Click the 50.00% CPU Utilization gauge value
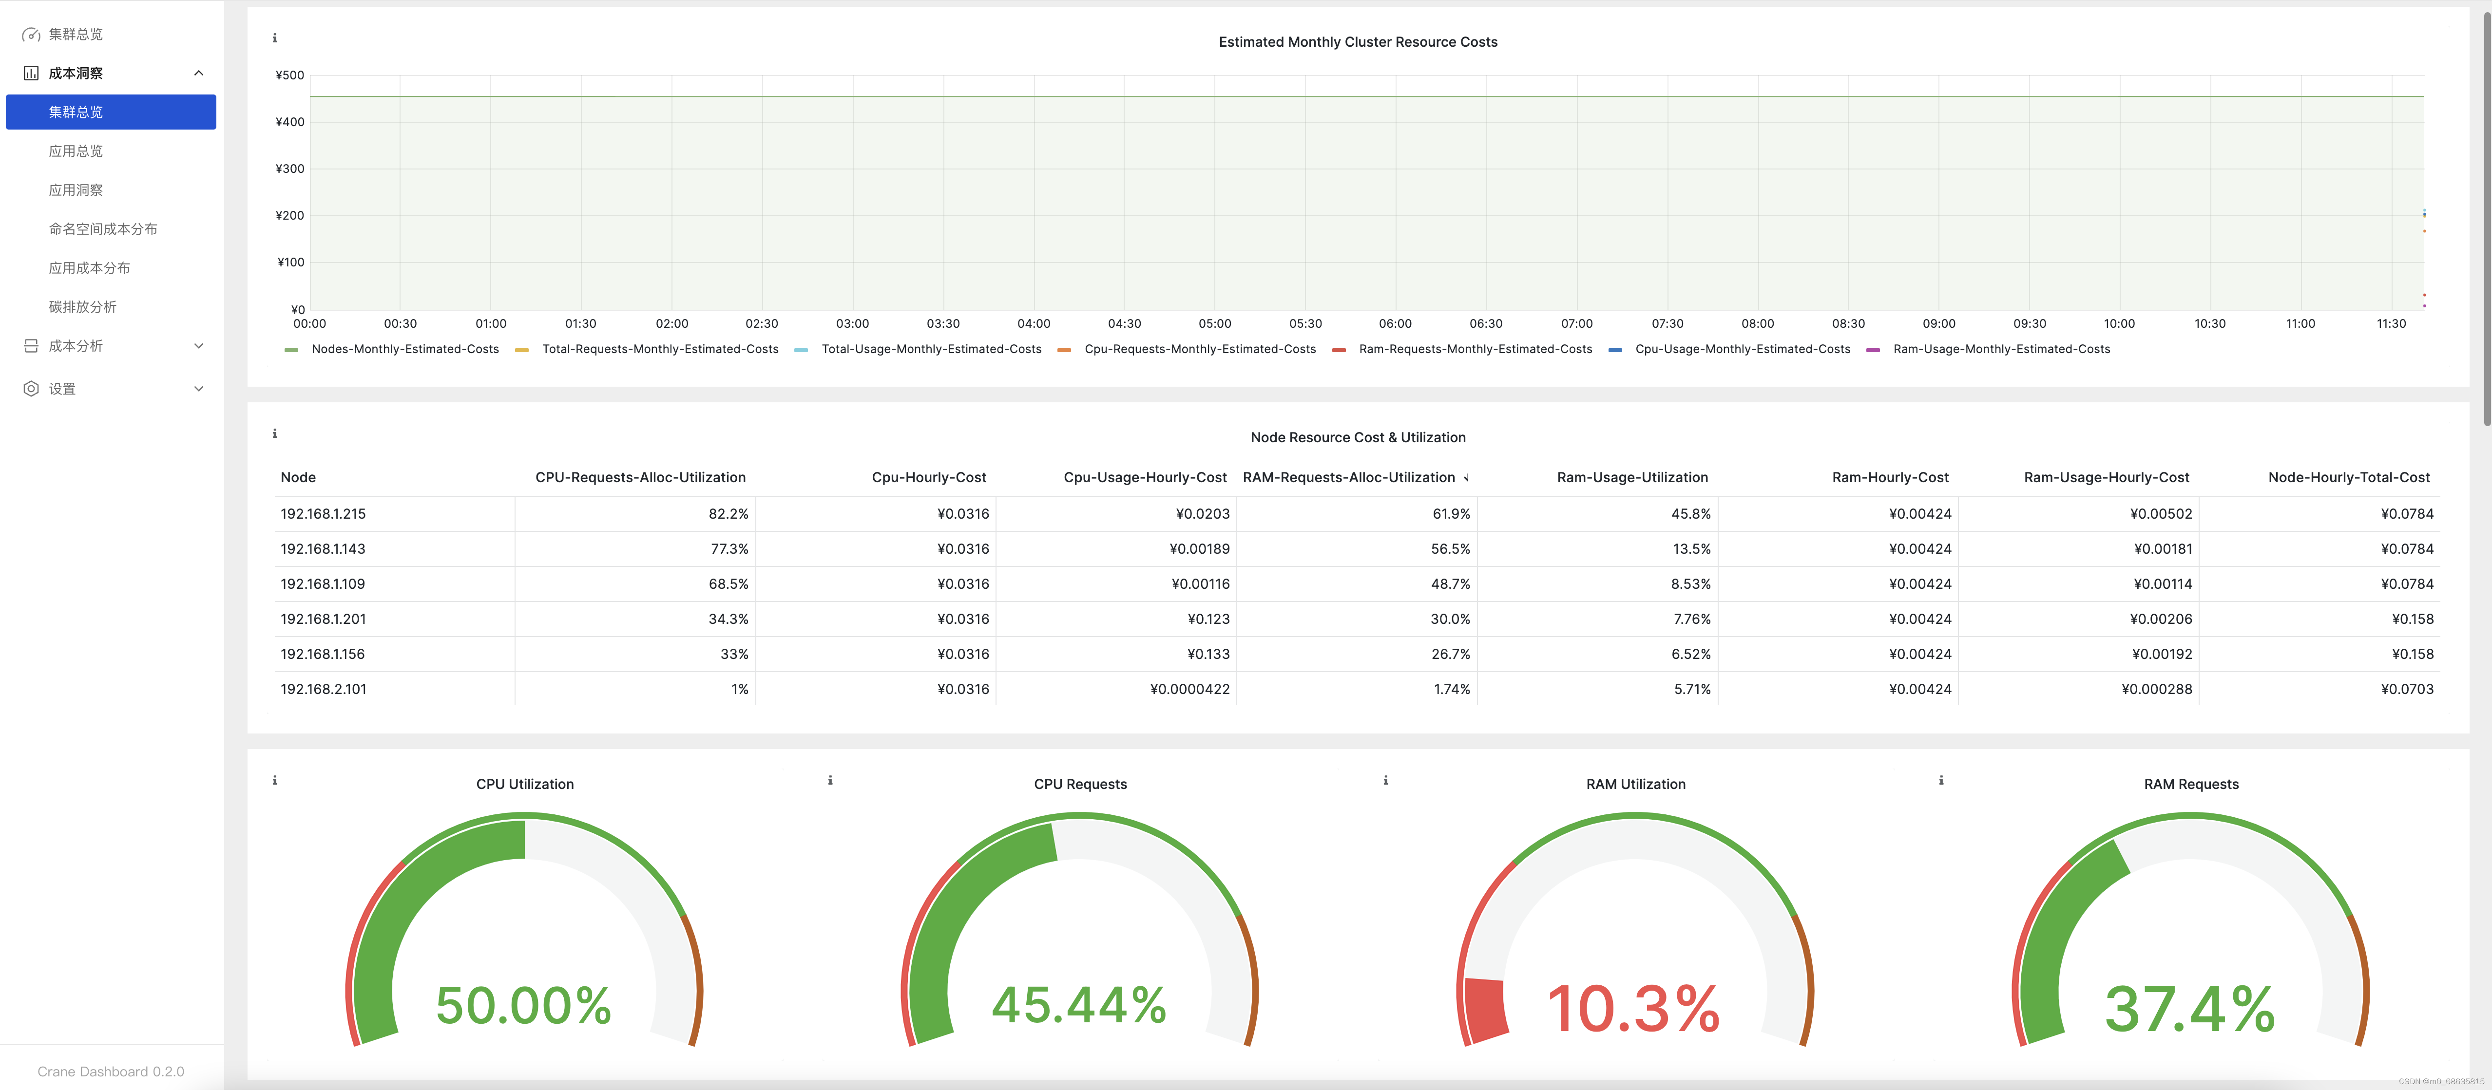 click(x=524, y=1005)
